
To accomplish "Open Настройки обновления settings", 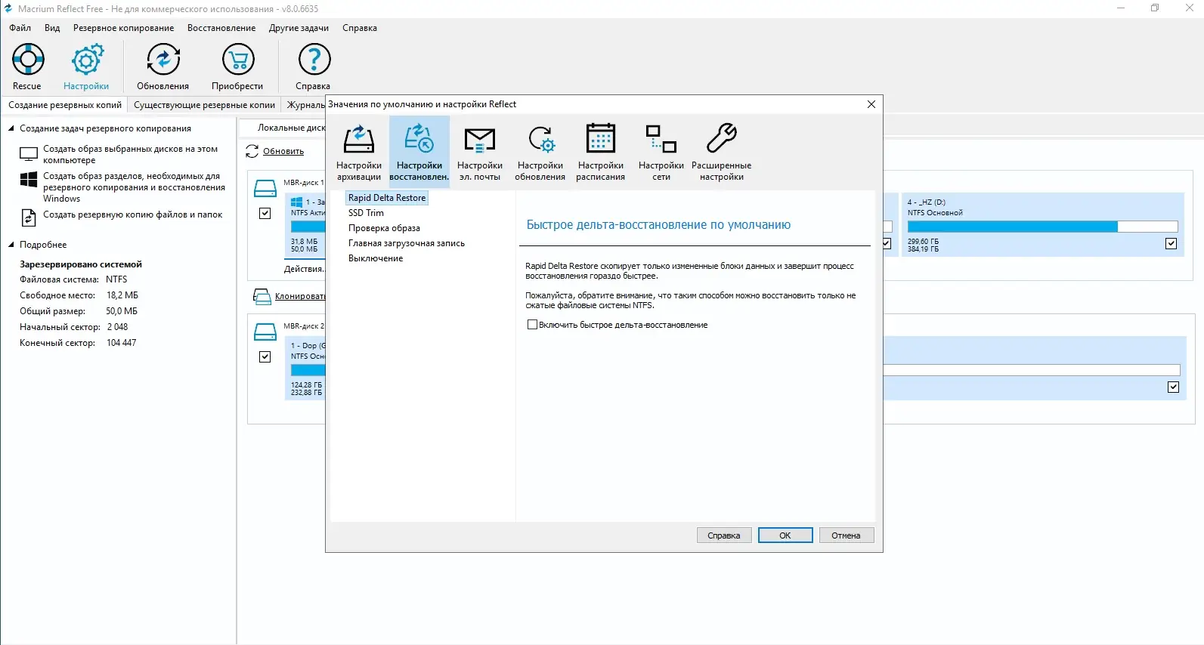I will pyautogui.click(x=540, y=151).
